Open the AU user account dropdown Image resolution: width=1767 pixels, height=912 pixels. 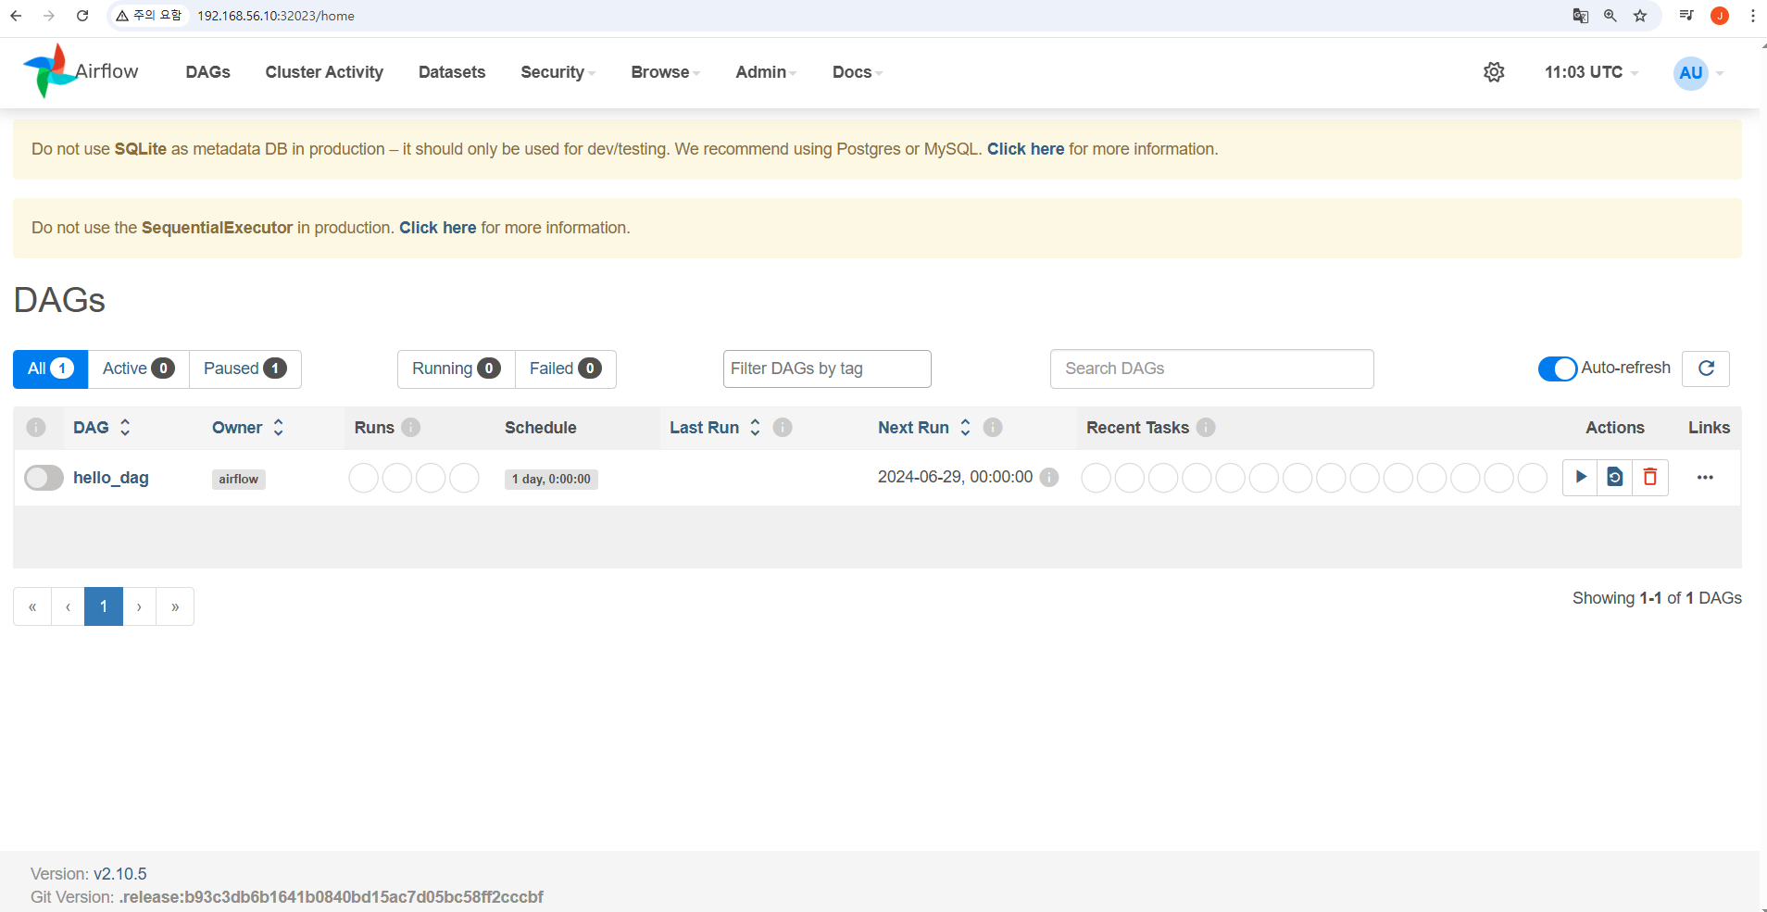coord(1698,72)
